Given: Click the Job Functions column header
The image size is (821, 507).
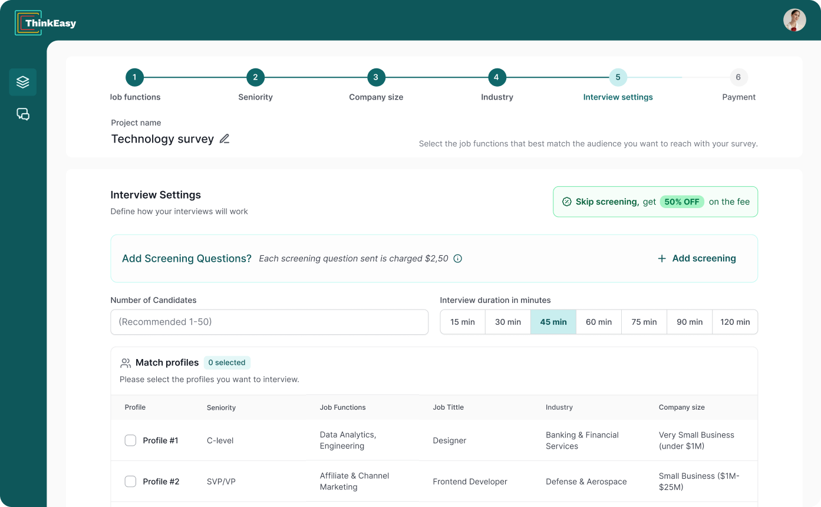Looking at the screenshot, I should [x=342, y=407].
